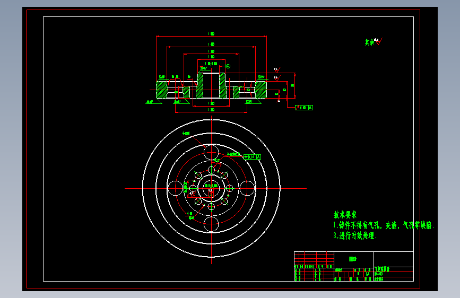Click the circled datum A marker
This screenshot has width=460, height=298.
pos(228,66)
